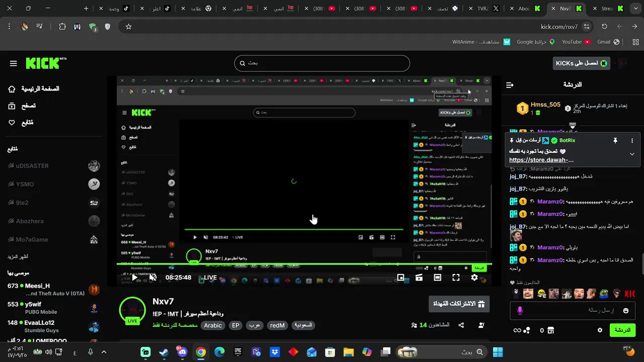644x362 pixels.
Task: Open the emoji picker in chat
Action: tap(626, 311)
